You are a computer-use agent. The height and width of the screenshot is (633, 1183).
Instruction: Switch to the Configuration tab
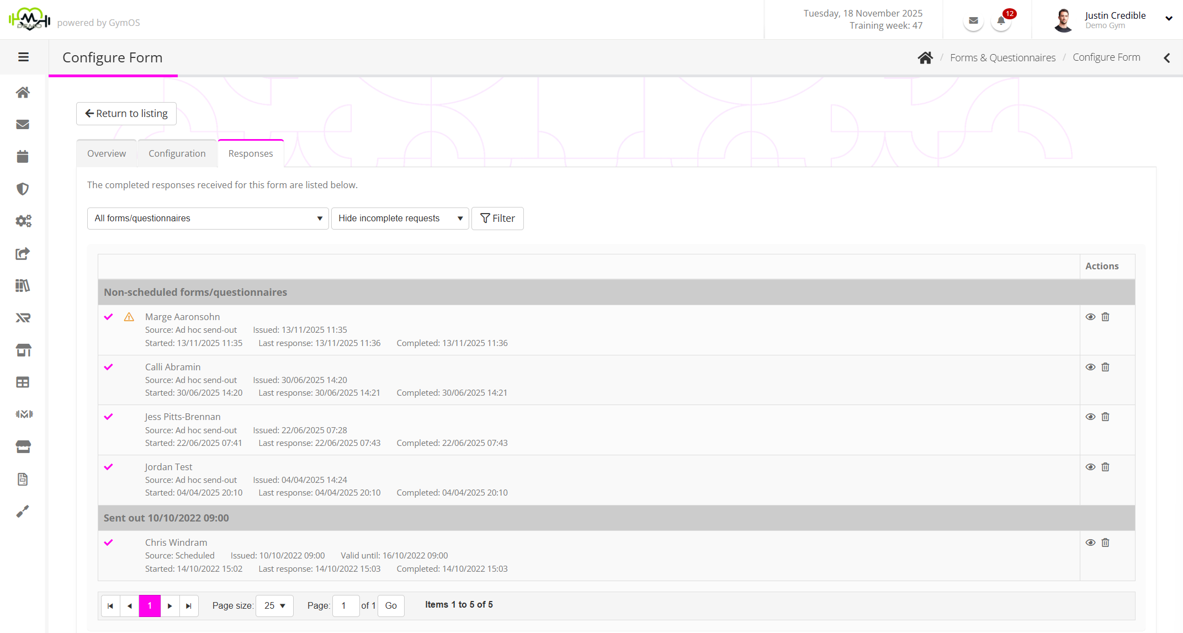(177, 153)
